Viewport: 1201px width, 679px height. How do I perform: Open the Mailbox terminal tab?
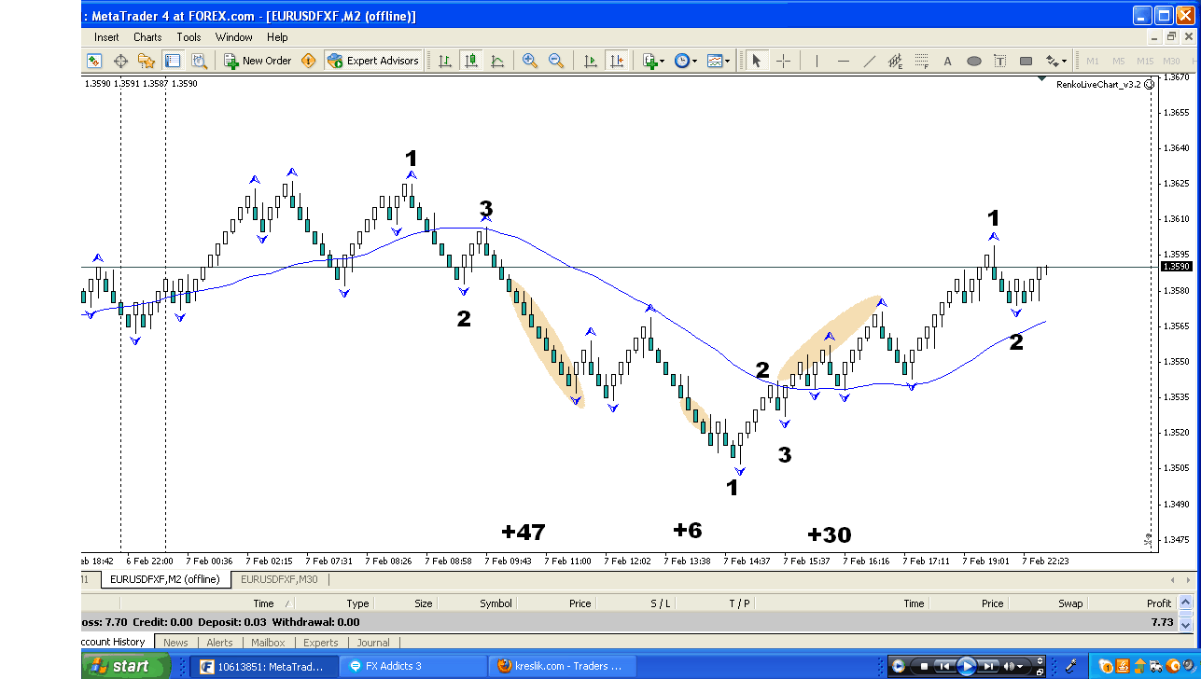click(x=268, y=643)
